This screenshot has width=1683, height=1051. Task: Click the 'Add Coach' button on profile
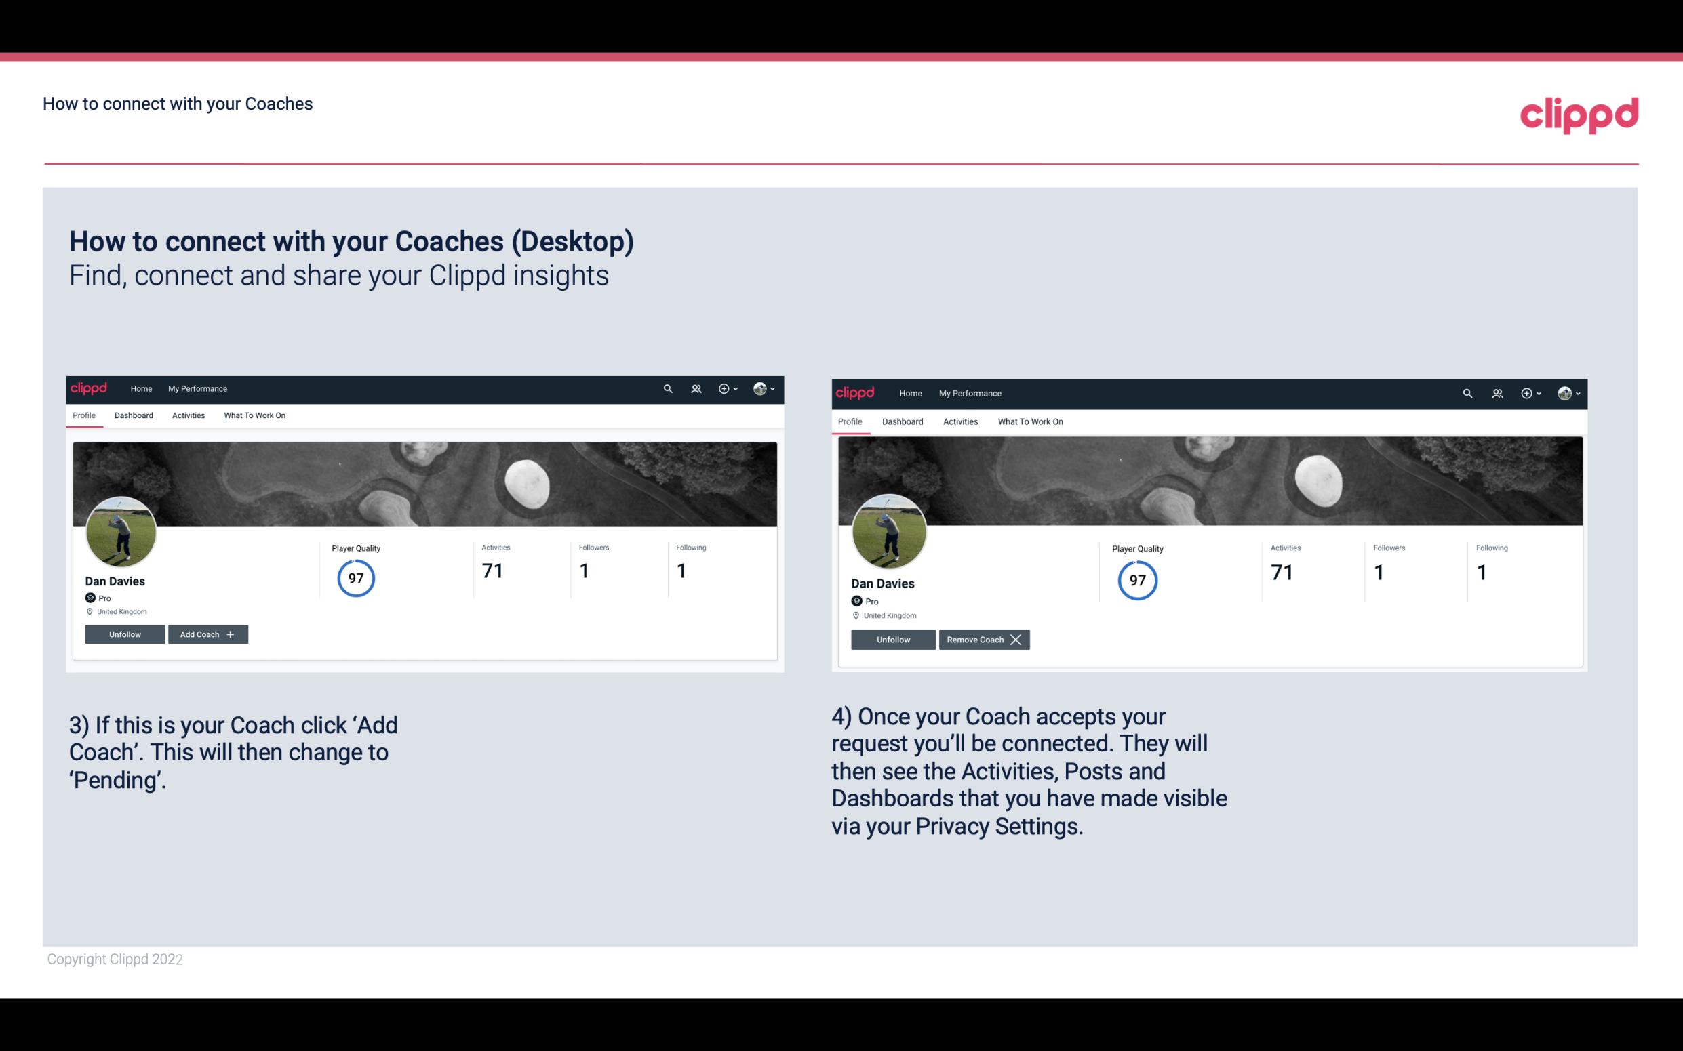coord(207,634)
